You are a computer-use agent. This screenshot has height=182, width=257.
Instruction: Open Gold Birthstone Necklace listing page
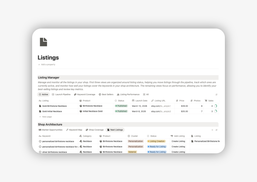55,106
